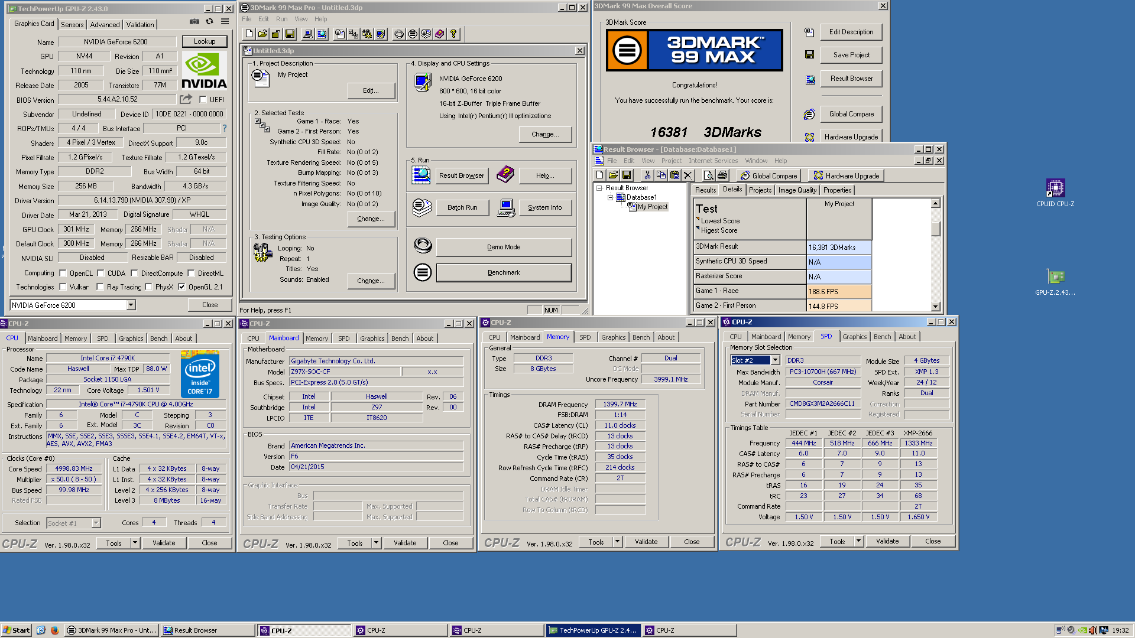Click Copy icon in Result Browser toolbar

(x=661, y=175)
